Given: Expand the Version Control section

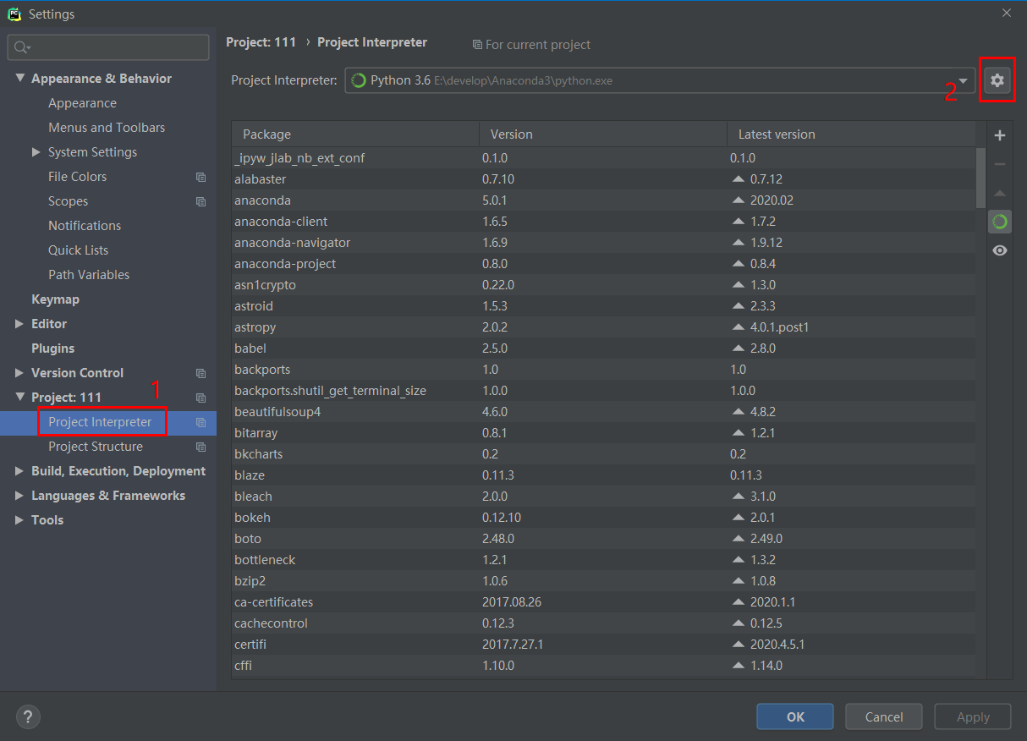Looking at the screenshot, I should (19, 373).
